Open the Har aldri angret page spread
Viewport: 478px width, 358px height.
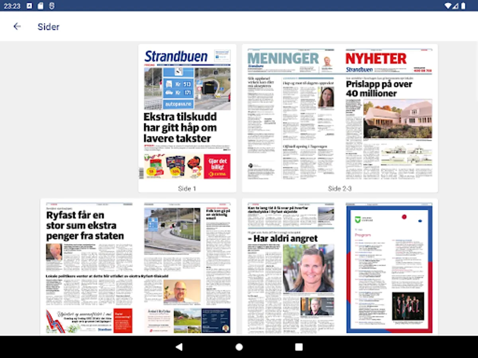340,267
